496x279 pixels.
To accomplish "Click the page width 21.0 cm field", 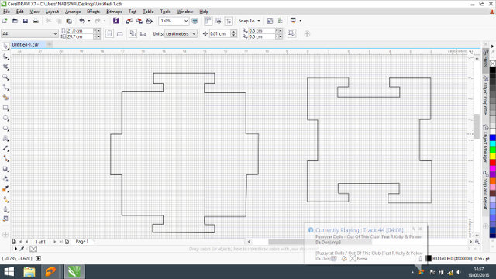I will pos(79,31).
